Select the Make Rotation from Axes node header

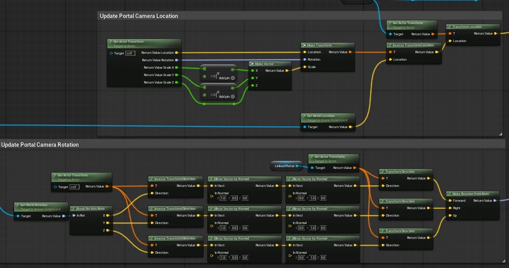click(472, 194)
